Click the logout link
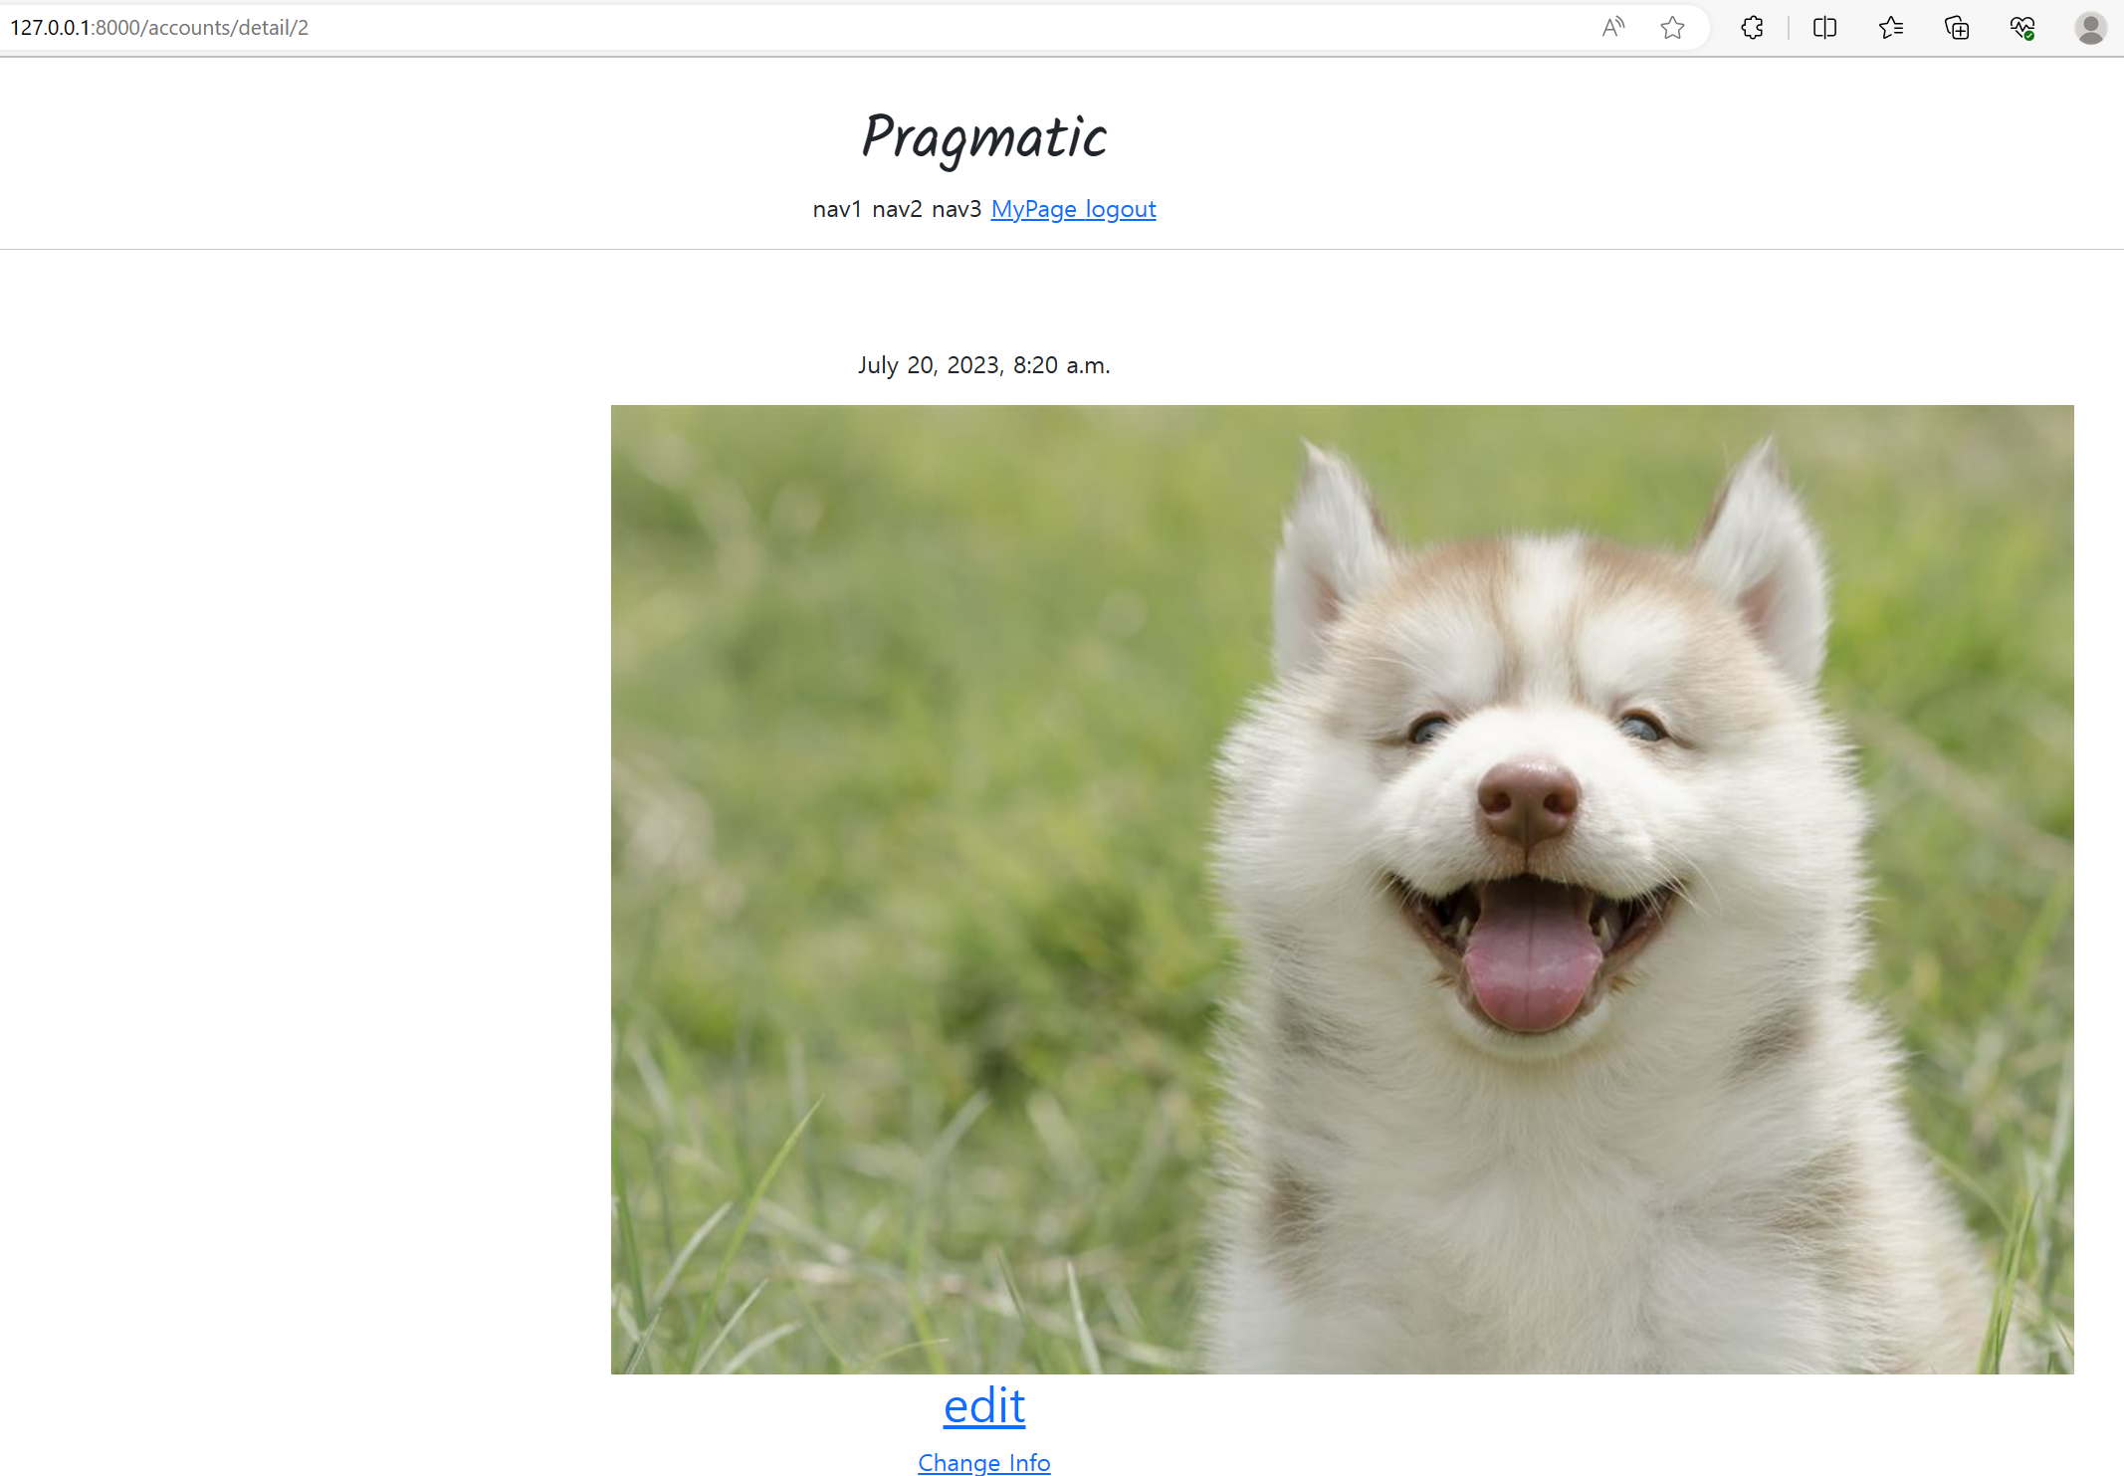2124x1476 pixels. pos(1121,209)
